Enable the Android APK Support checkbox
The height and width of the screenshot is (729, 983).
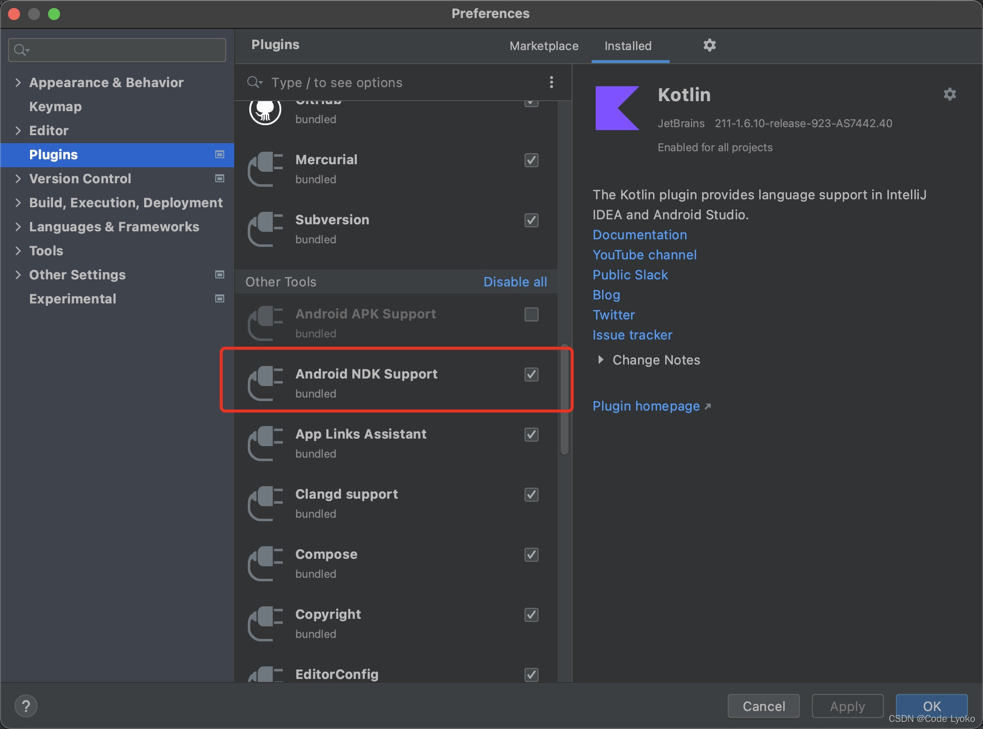click(531, 314)
